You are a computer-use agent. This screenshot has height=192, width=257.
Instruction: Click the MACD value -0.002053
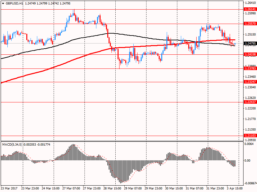pos(29,145)
